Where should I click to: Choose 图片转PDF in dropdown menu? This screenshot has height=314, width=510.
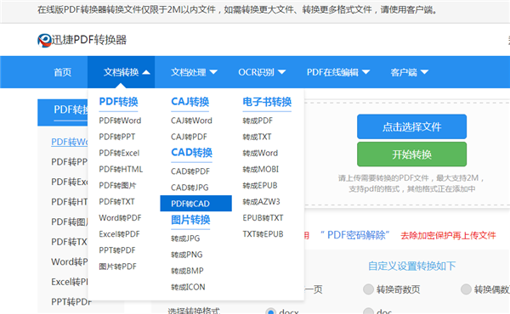[117, 266]
